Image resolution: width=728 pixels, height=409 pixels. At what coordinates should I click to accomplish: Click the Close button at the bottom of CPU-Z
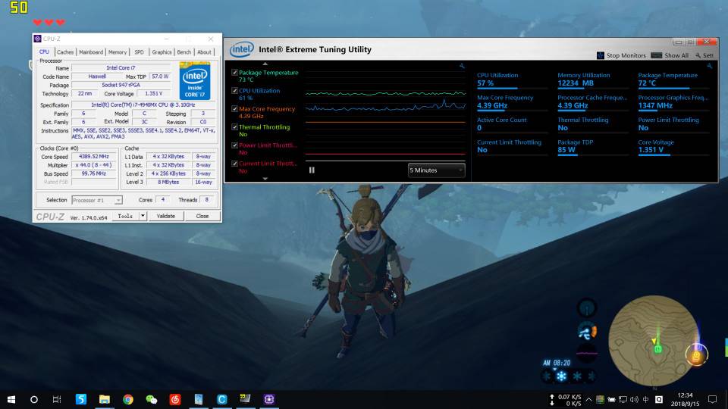pyautogui.click(x=202, y=216)
